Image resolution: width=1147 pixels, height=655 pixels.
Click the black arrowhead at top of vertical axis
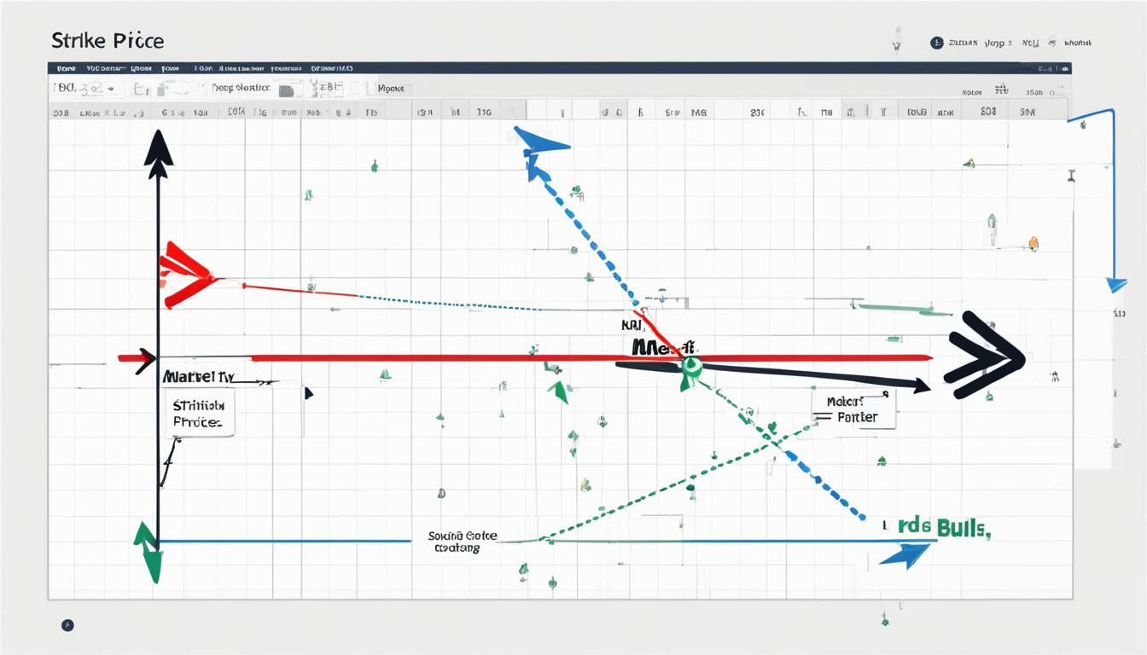(x=159, y=152)
